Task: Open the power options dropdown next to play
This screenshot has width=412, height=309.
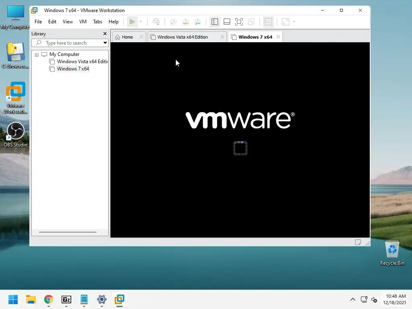Action: point(141,22)
